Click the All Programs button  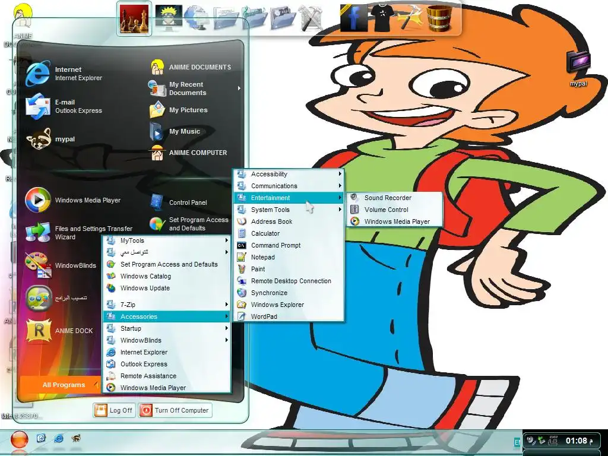(61, 385)
